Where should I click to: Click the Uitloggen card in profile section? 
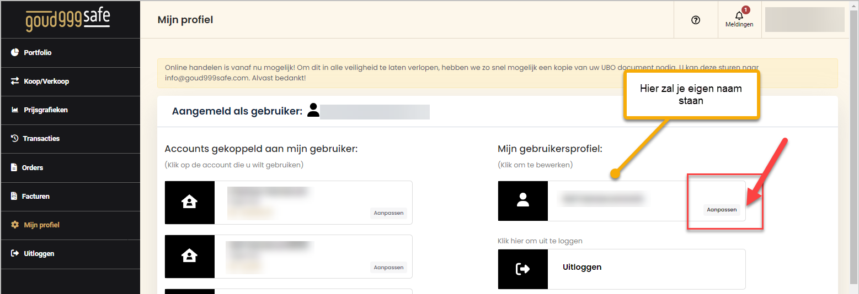(622, 269)
